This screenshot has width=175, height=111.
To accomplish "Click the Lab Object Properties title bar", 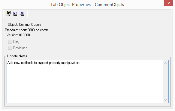I will pos(88,4).
